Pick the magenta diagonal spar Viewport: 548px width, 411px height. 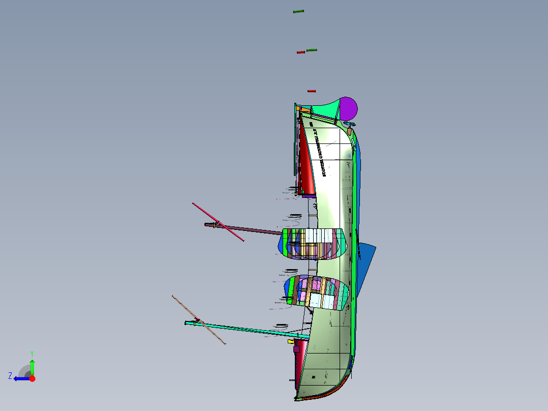[218, 222]
